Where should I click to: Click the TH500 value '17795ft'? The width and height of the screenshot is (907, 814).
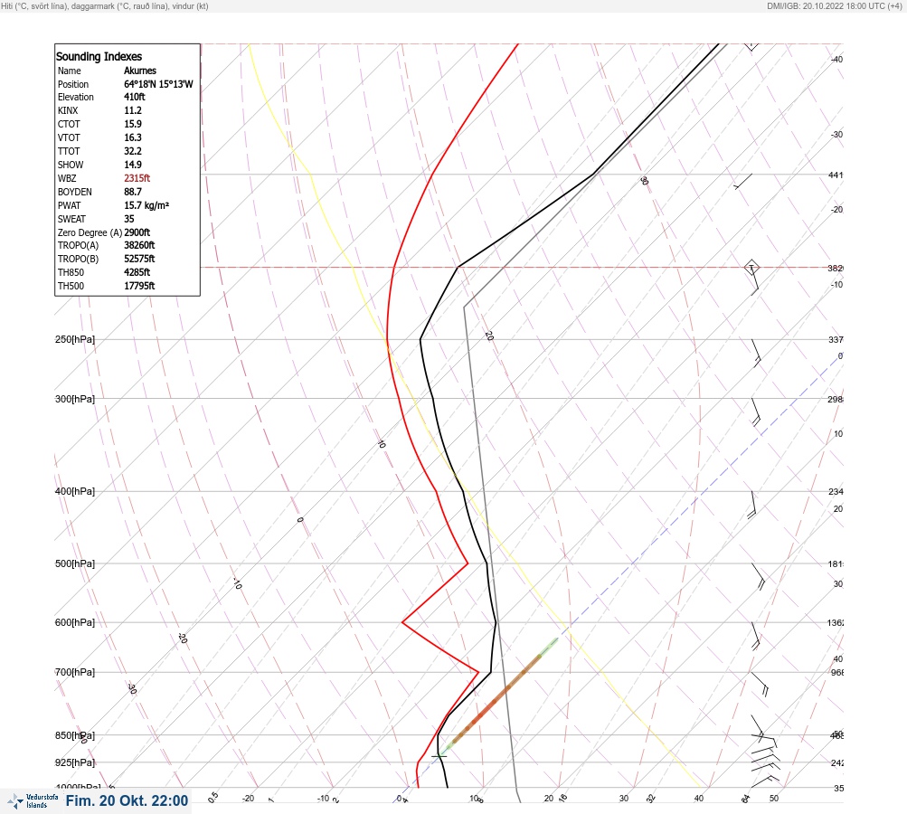tap(139, 286)
